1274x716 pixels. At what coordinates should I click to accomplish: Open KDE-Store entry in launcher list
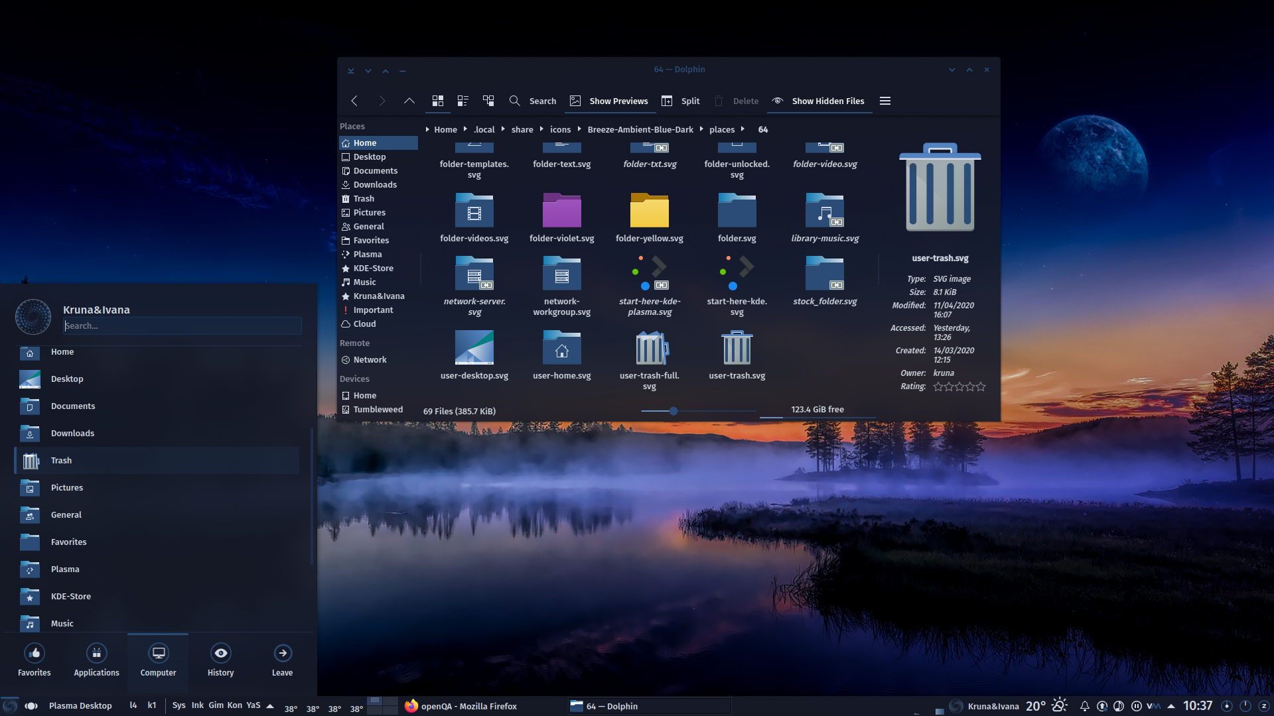[157, 596]
